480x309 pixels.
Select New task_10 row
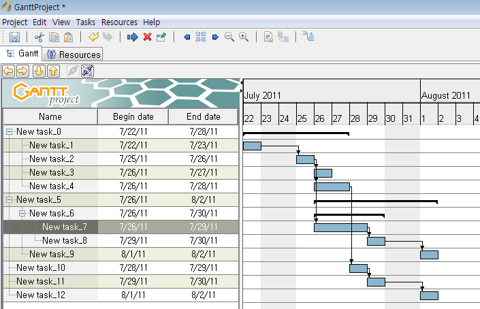tap(121, 267)
